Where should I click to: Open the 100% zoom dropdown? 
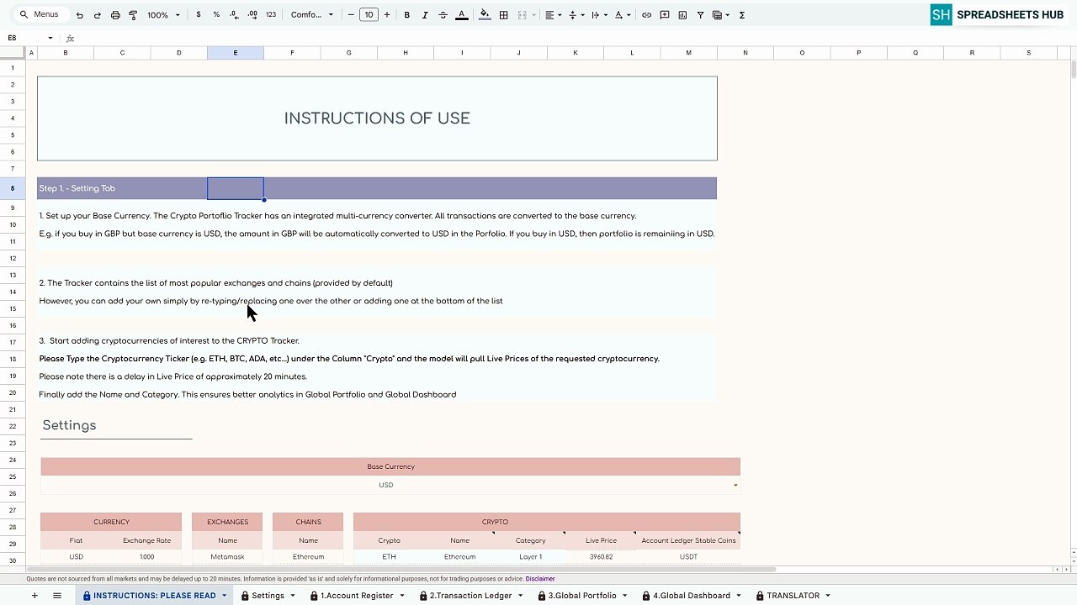tap(164, 15)
